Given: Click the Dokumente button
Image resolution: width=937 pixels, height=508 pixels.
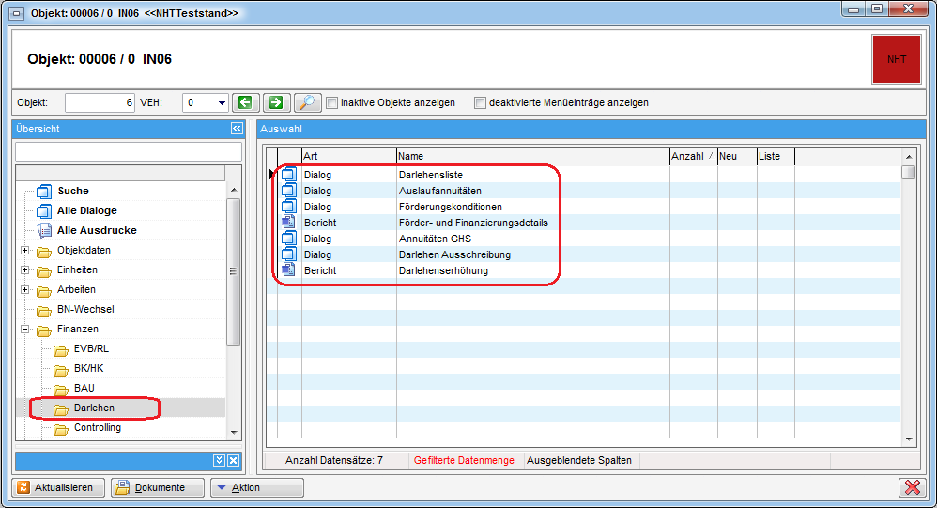Looking at the screenshot, I should click(x=157, y=487).
